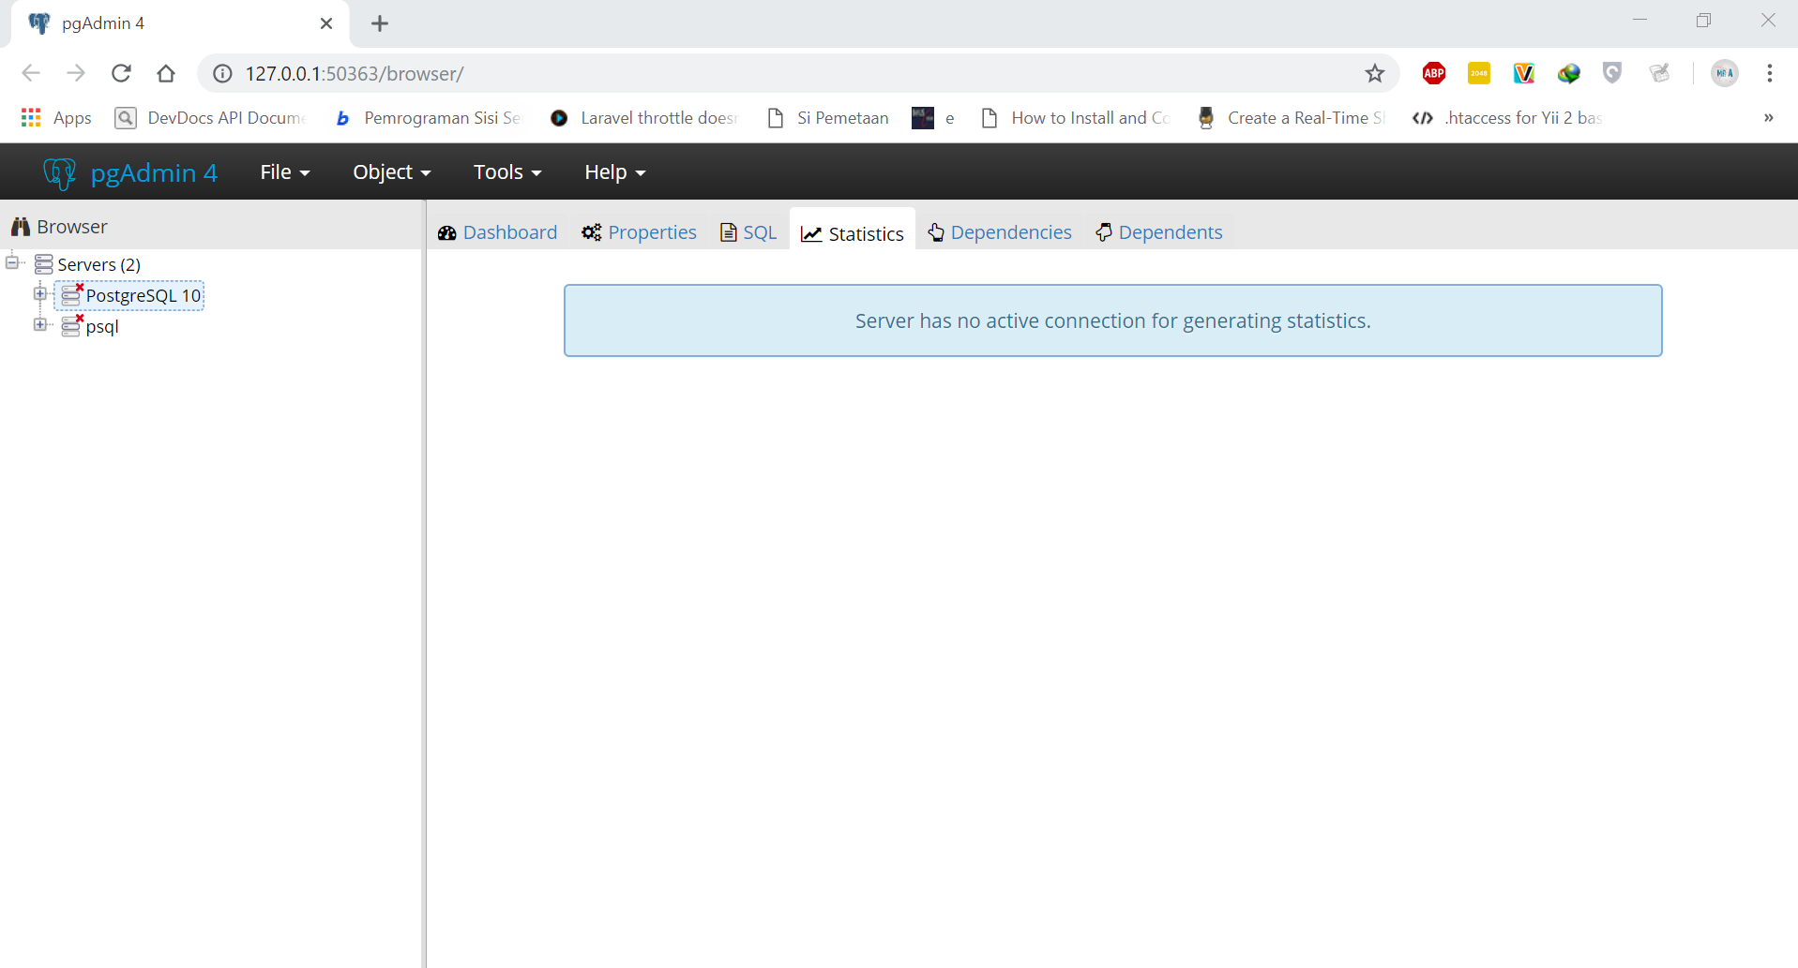Click the pgAdmin 4 elephant logo
This screenshot has height=968, width=1798.
tap(58, 171)
